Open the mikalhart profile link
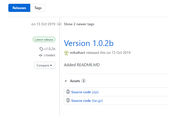 (x=77, y=53)
